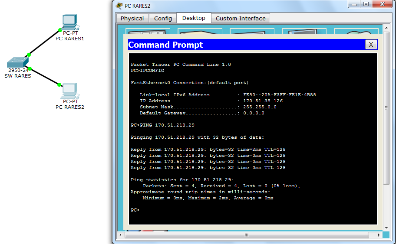Close the PC RARES2 window
Image resolution: width=396 pixels, height=244 pixels.
pyautogui.click(x=383, y=4)
